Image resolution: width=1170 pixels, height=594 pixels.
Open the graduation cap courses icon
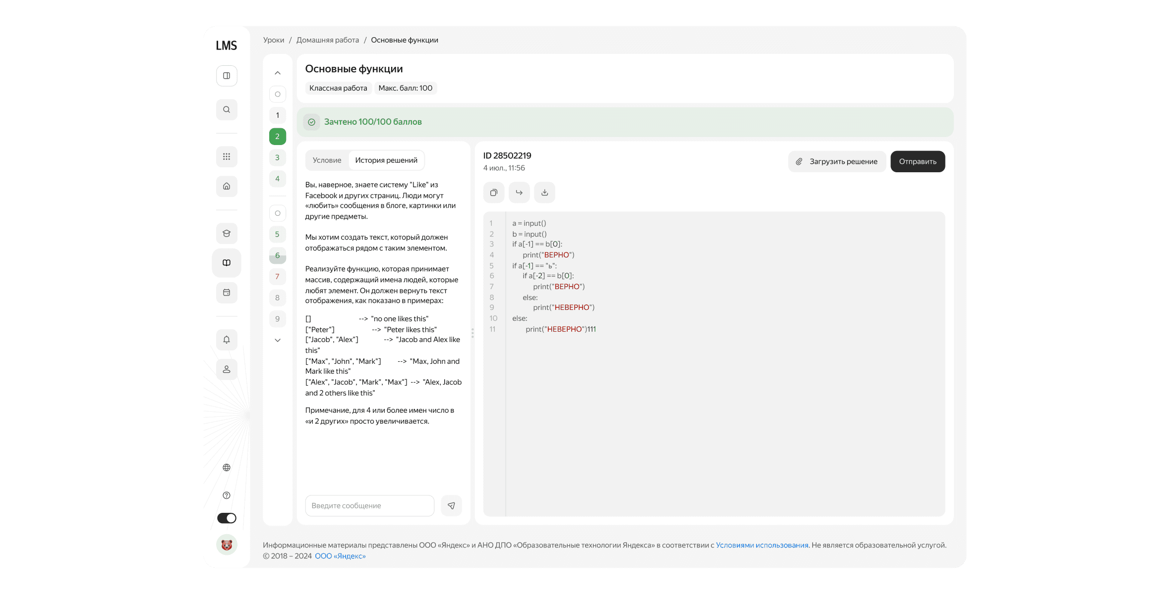(227, 234)
